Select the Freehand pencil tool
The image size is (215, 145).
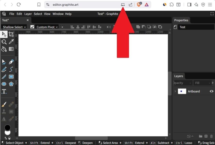[x=4, y=69]
